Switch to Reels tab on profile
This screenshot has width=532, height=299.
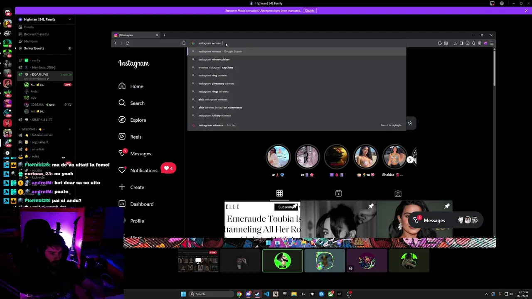pos(339,194)
